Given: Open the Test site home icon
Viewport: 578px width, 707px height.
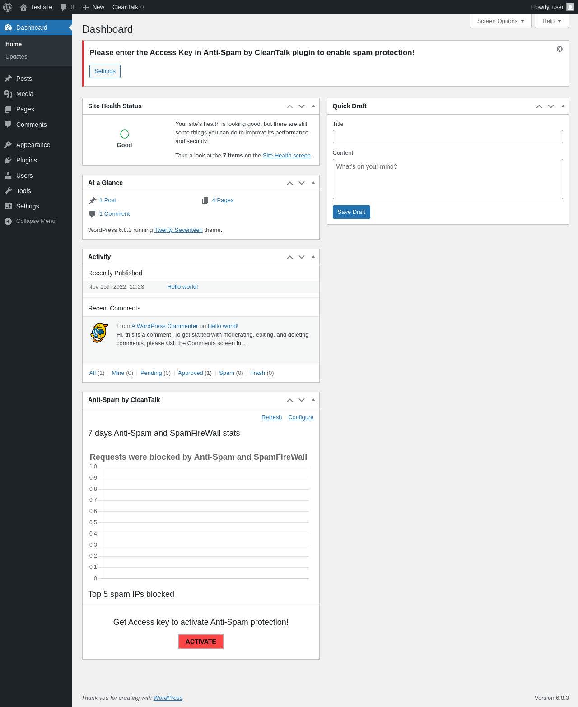Looking at the screenshot, I should coord(23,7).
